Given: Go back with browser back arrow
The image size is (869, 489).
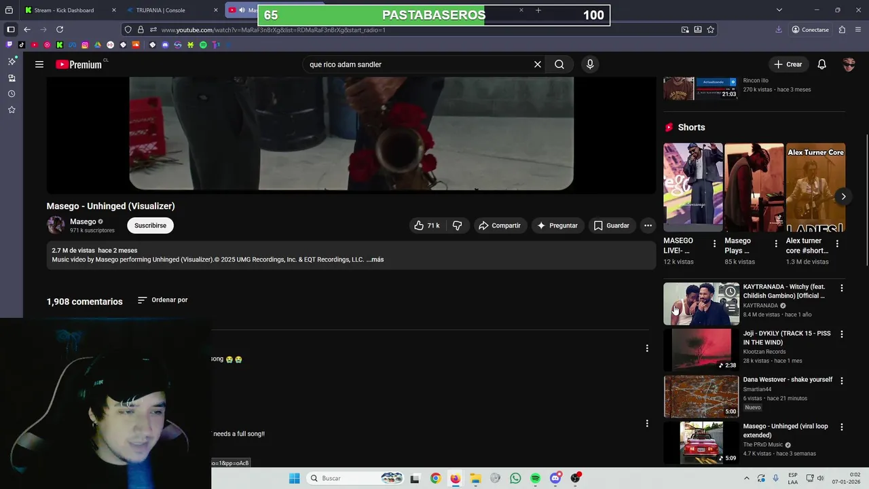Looking at the screenshot, I should click(x=27, y=30).
